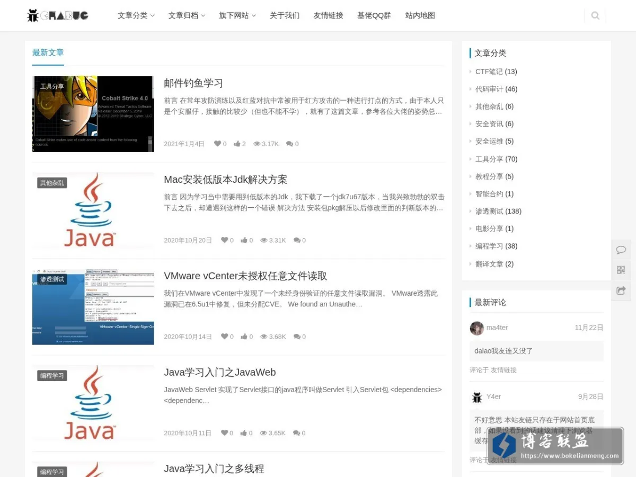636x477 pixels.
Task: Click ma4ter's commenter avatar
Action: [476, 328]
